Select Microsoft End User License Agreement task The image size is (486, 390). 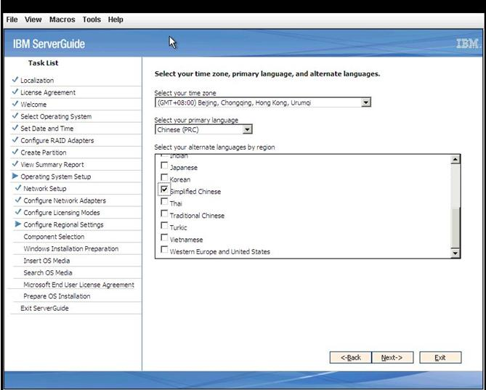tap(78, 285)
